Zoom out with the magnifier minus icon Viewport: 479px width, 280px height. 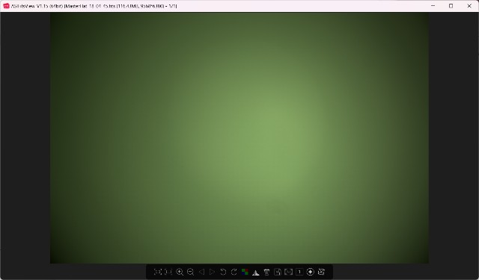[190, 272]
